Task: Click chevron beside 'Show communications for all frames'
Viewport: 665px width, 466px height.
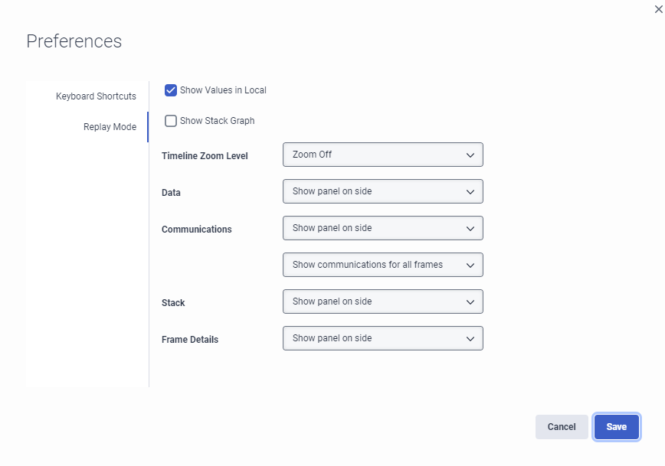Action: tap(470, 265)
